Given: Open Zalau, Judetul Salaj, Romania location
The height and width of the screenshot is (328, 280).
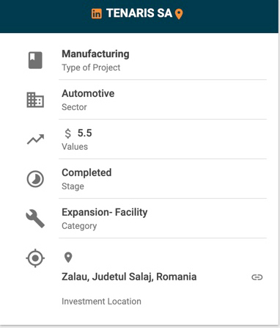Looking at the screenshot, I should [129, 277].
